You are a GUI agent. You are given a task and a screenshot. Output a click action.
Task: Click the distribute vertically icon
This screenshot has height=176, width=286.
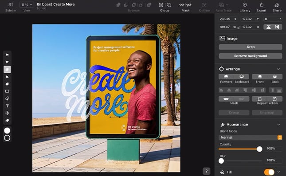(279, 90)
